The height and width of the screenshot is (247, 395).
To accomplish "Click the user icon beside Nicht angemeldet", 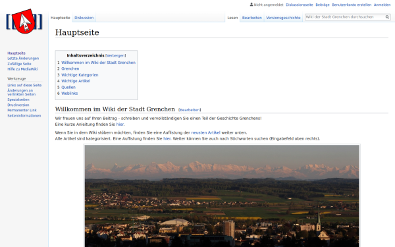I will [x=251, y=5].
